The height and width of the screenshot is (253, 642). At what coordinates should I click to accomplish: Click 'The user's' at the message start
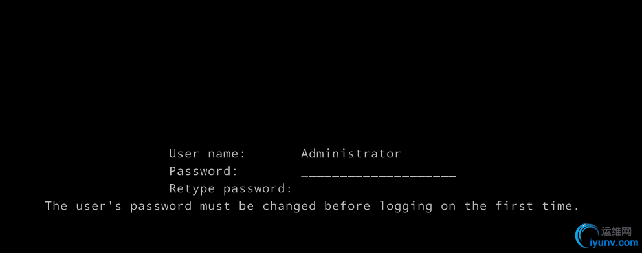pyautogui.click(x=83, y=206)
